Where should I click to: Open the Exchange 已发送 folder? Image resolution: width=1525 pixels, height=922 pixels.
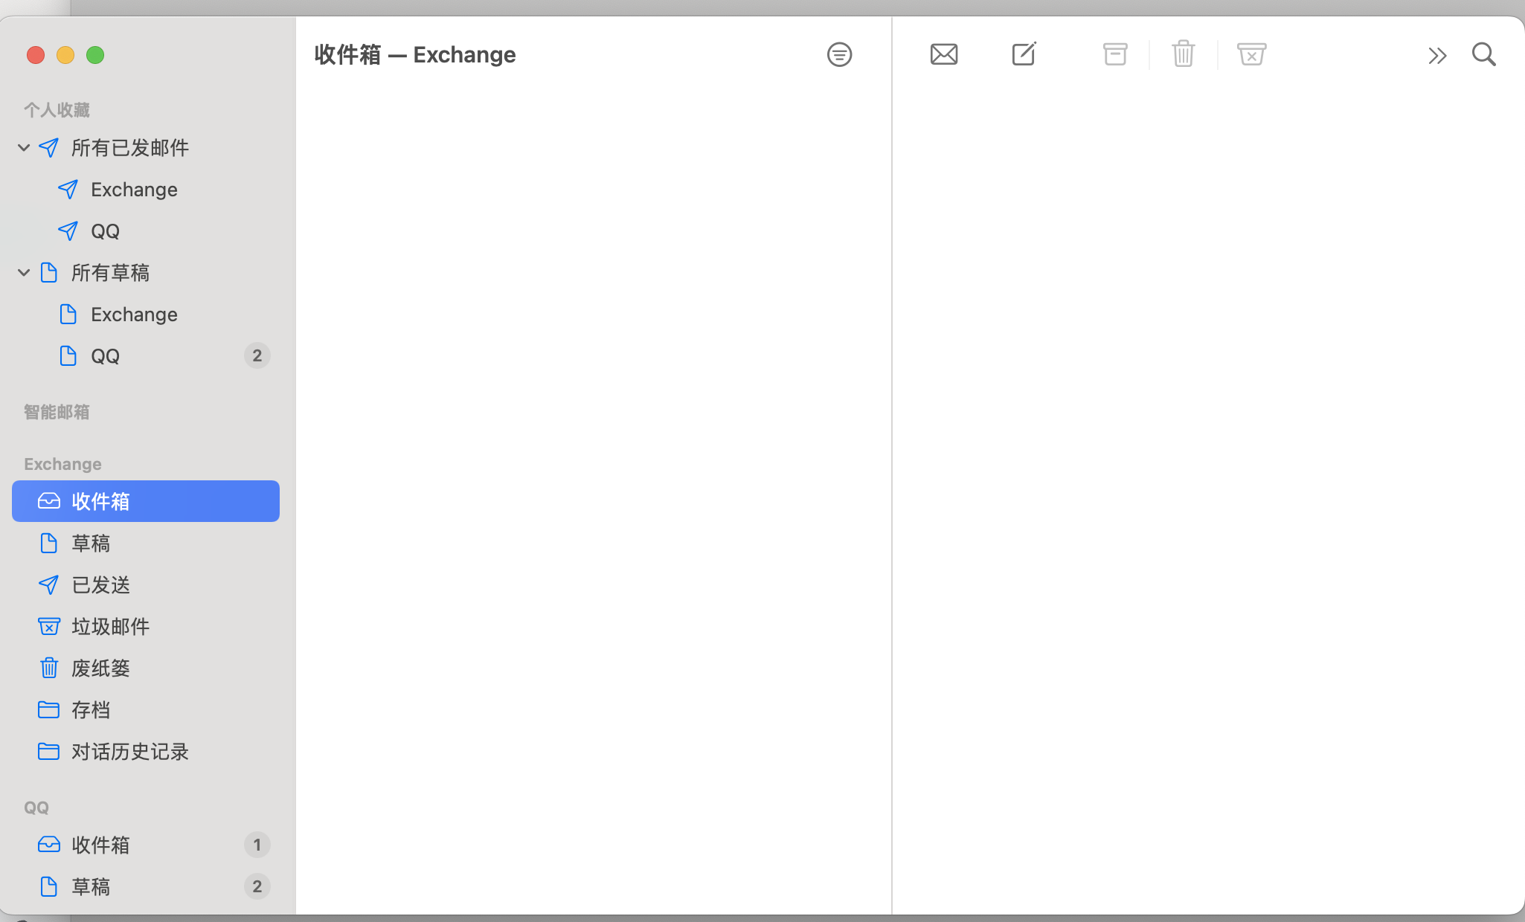pyautogui.click(x=100, y=585)
